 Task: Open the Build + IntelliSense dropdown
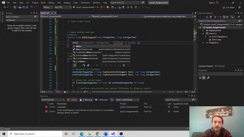tap(127, 100)
